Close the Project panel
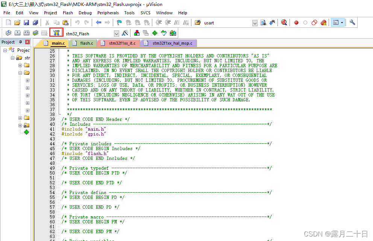 tap(27, 42)
